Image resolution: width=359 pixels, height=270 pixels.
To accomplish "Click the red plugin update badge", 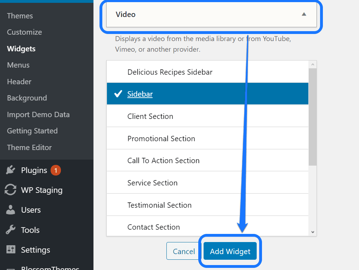I will (x=56, y=171).
